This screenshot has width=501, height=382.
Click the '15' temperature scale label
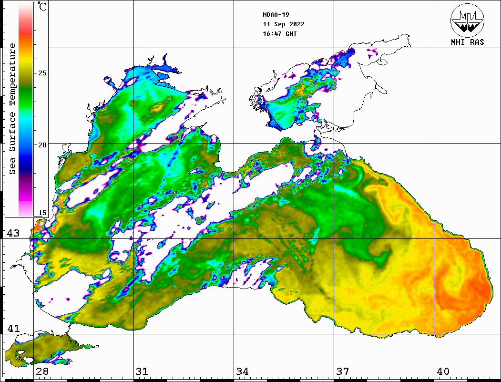[42, 213]
